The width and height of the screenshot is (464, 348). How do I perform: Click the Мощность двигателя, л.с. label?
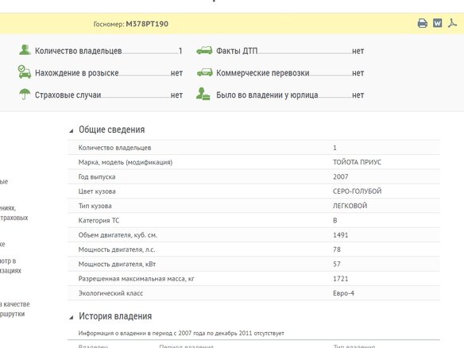point(117,249)
